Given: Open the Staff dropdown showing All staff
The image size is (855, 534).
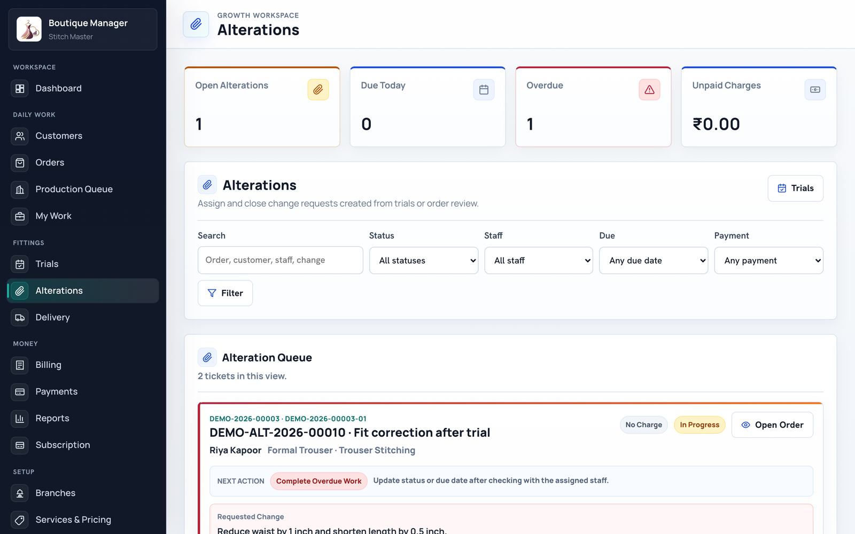Looking at the screenshot, I should 539,261.
